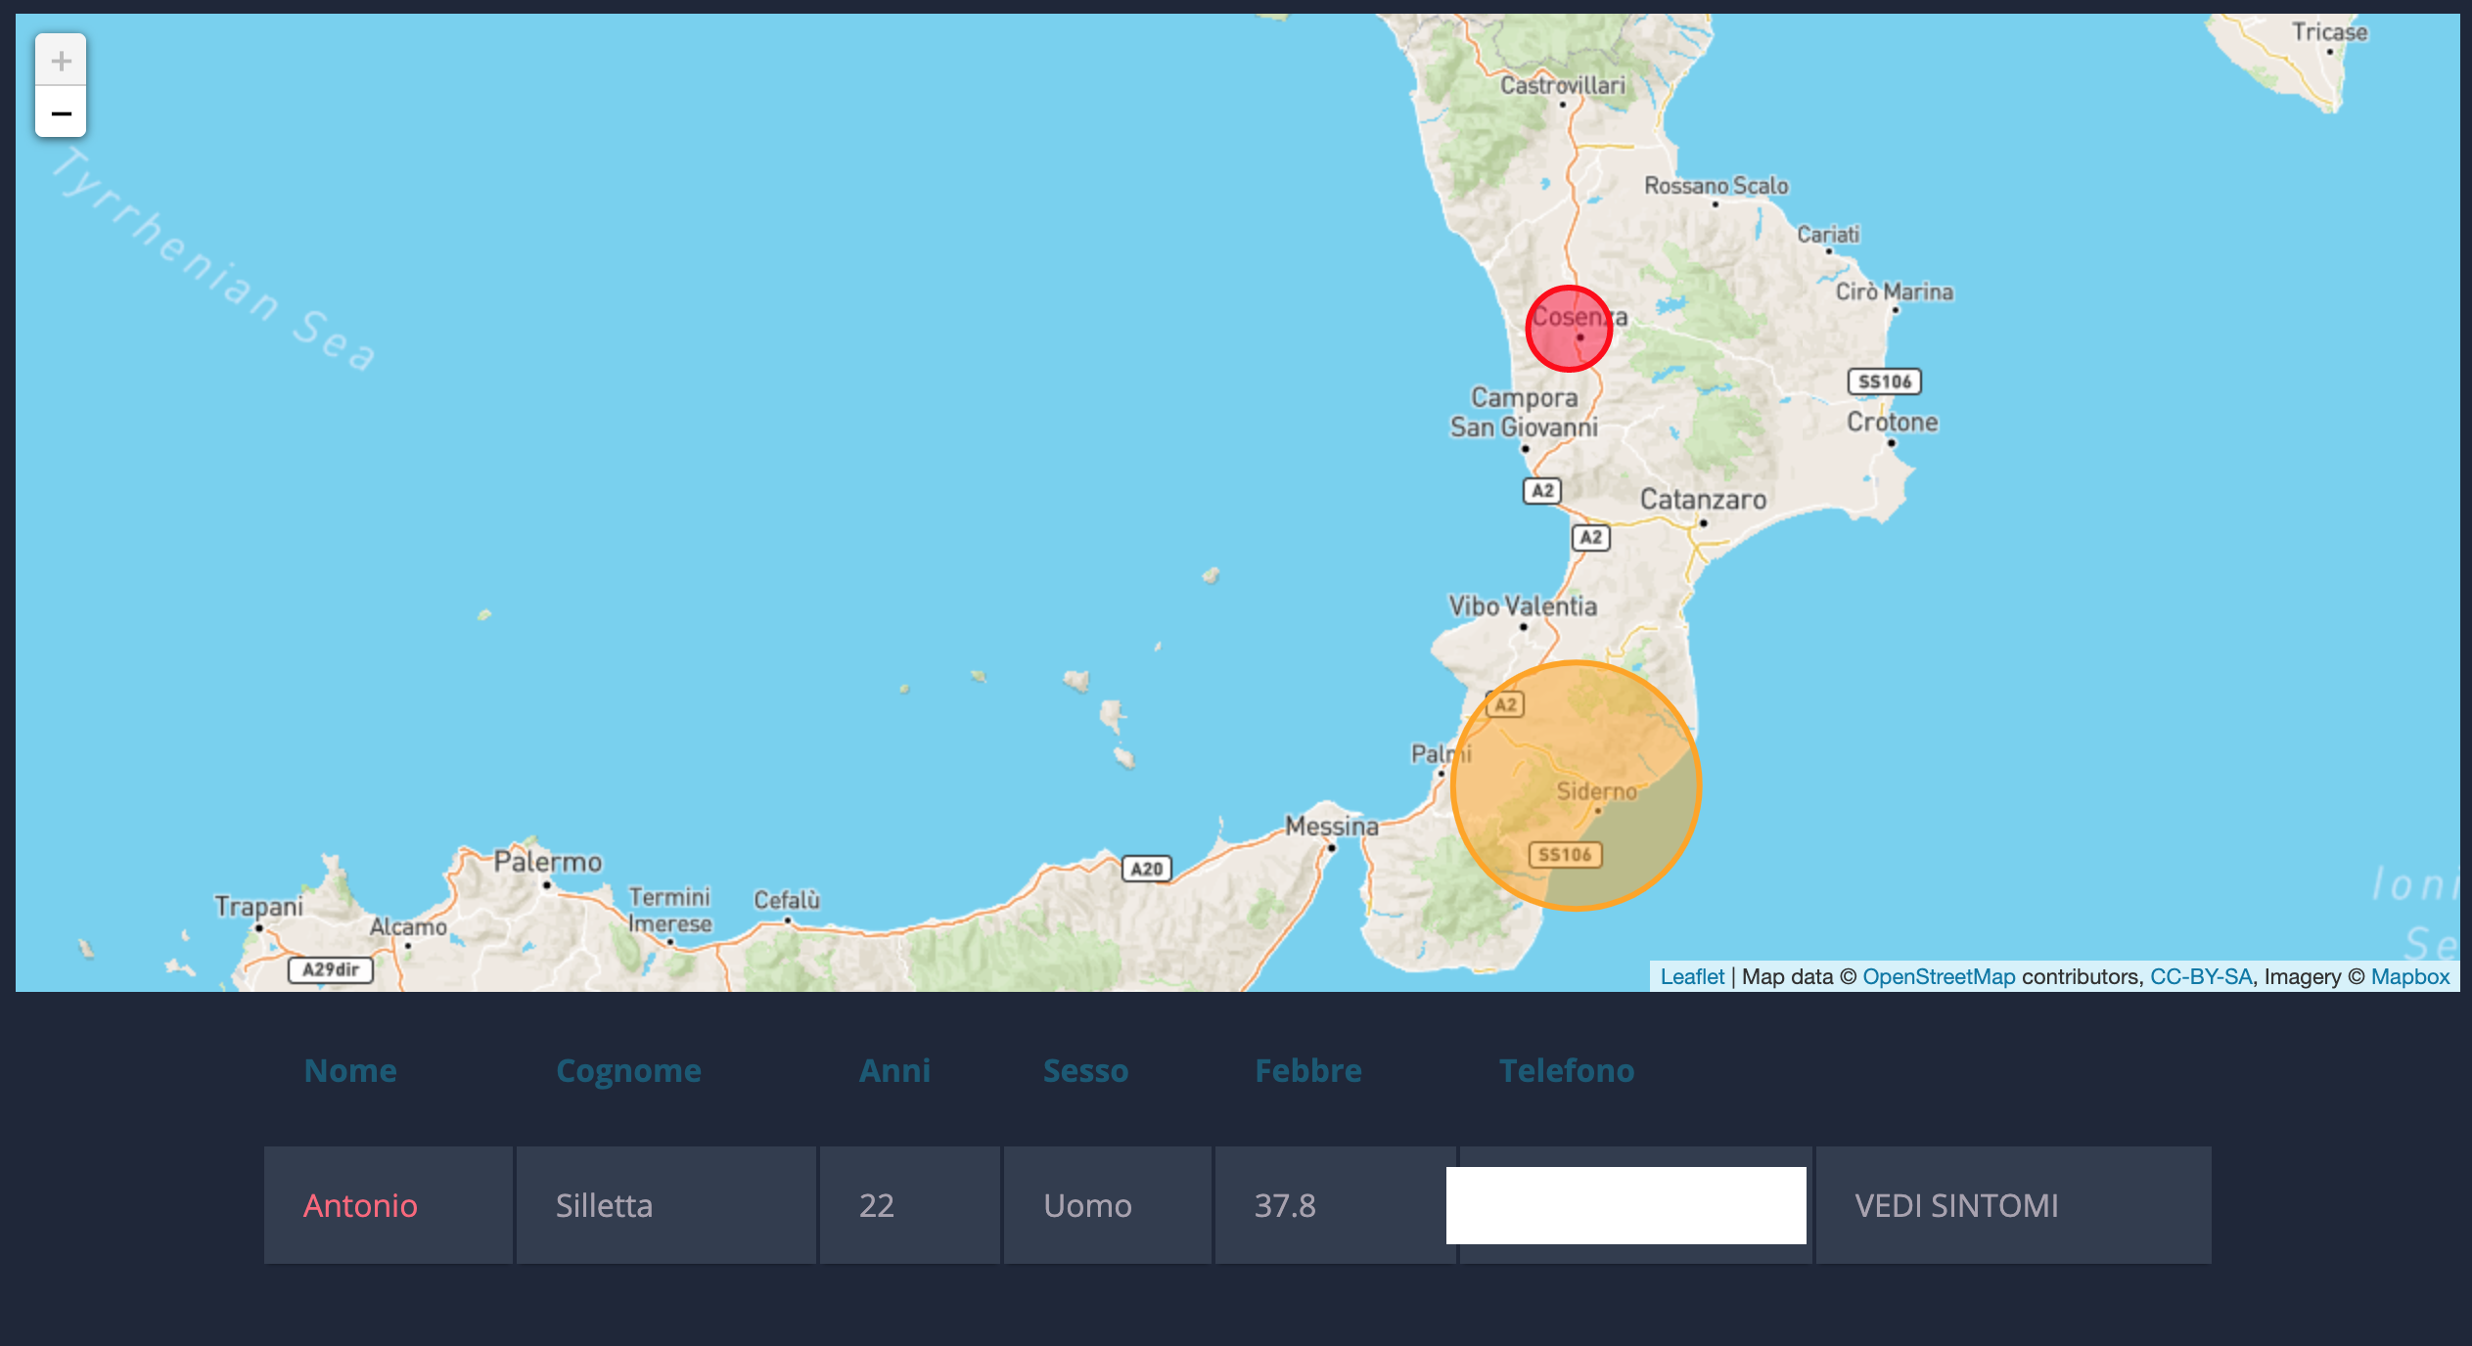This screenshot has width=2472, height=1346.
Task: Open the OpenStreetMap contributors link
Action: click(x=1938, y=976)
